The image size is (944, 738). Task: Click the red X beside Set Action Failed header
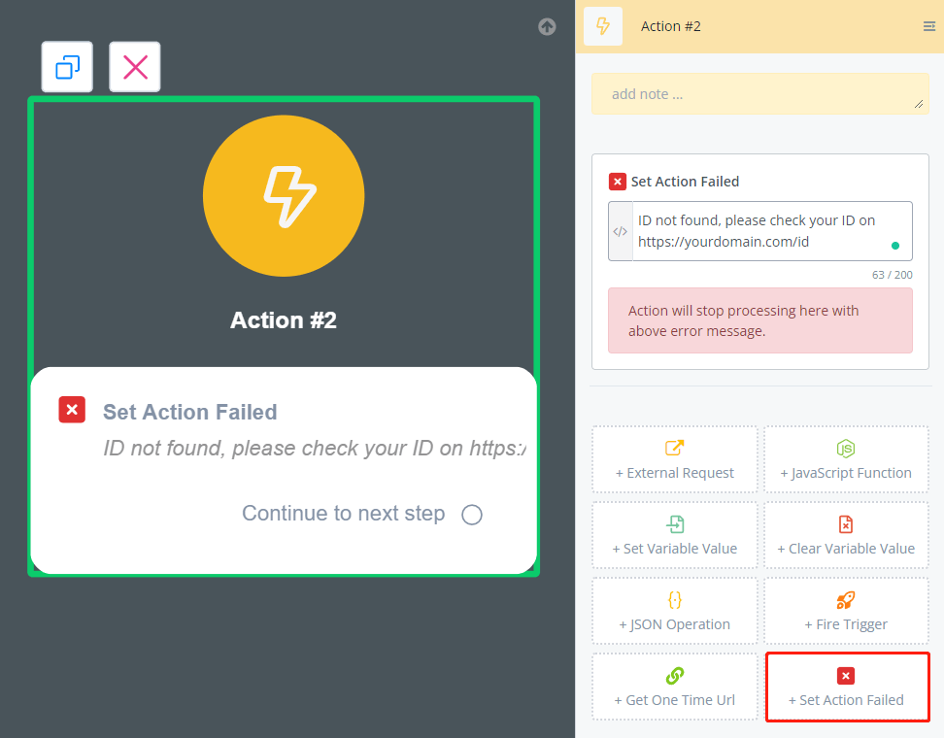click(x=618, y=182)
